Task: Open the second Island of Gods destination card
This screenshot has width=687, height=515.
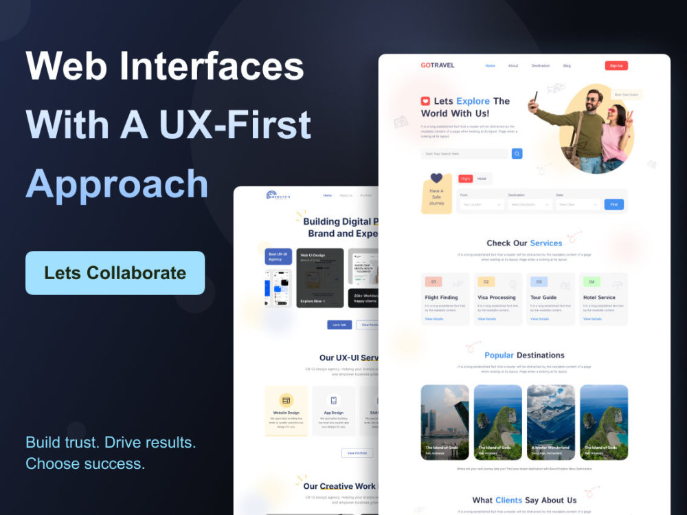Action: pyautogui.click(x=497, y=422)
